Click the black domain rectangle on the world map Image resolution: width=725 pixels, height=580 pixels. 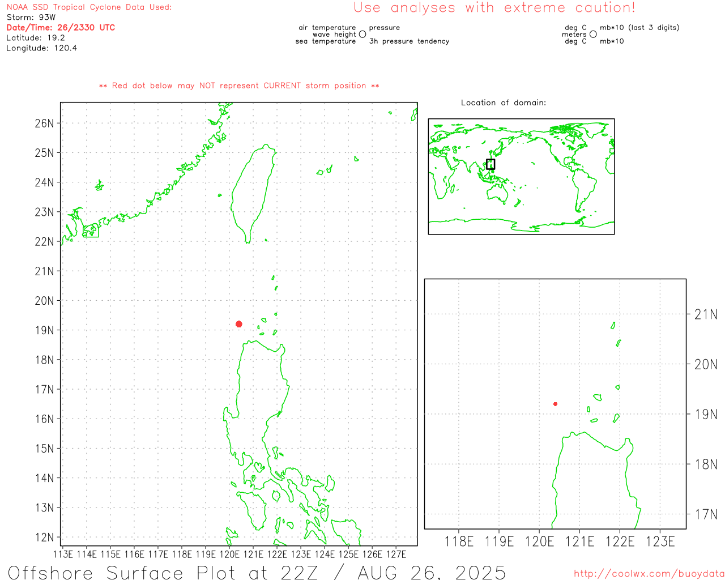[491, 164]
